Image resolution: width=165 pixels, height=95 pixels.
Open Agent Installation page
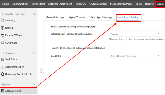click(x=14, y=67)
